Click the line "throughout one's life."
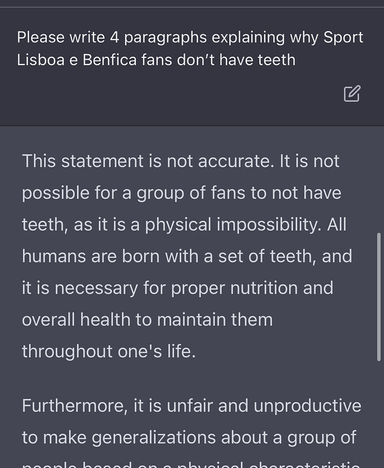The image size is (384, 468). click(x=109, y=351)
